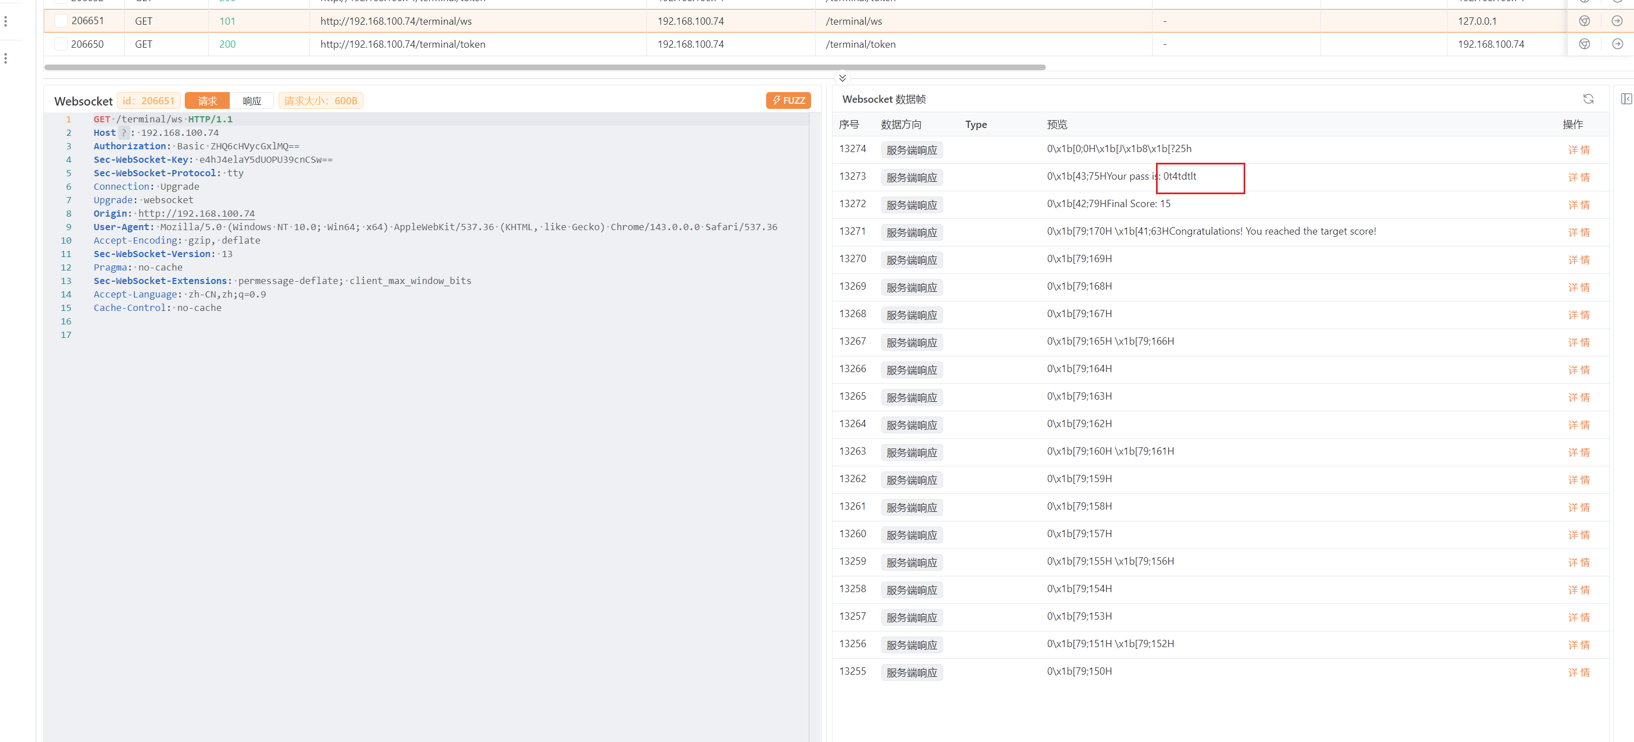Collapse the right side panel icon
This screenshot has height=742, width=1634.
[x=1626, y=99]
